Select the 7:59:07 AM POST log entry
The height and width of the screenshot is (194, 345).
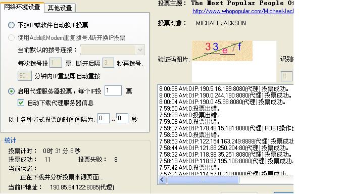(226, 128)
